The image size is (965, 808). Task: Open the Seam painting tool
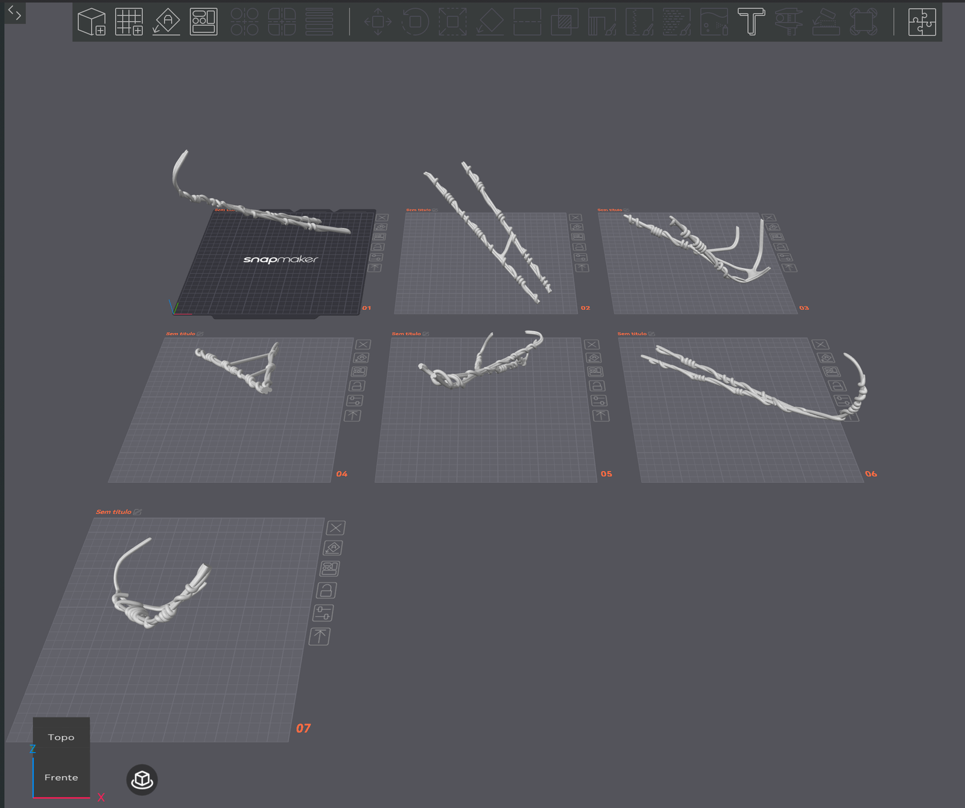639,22
